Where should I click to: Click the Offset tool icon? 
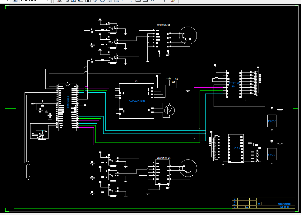[81, 1]
